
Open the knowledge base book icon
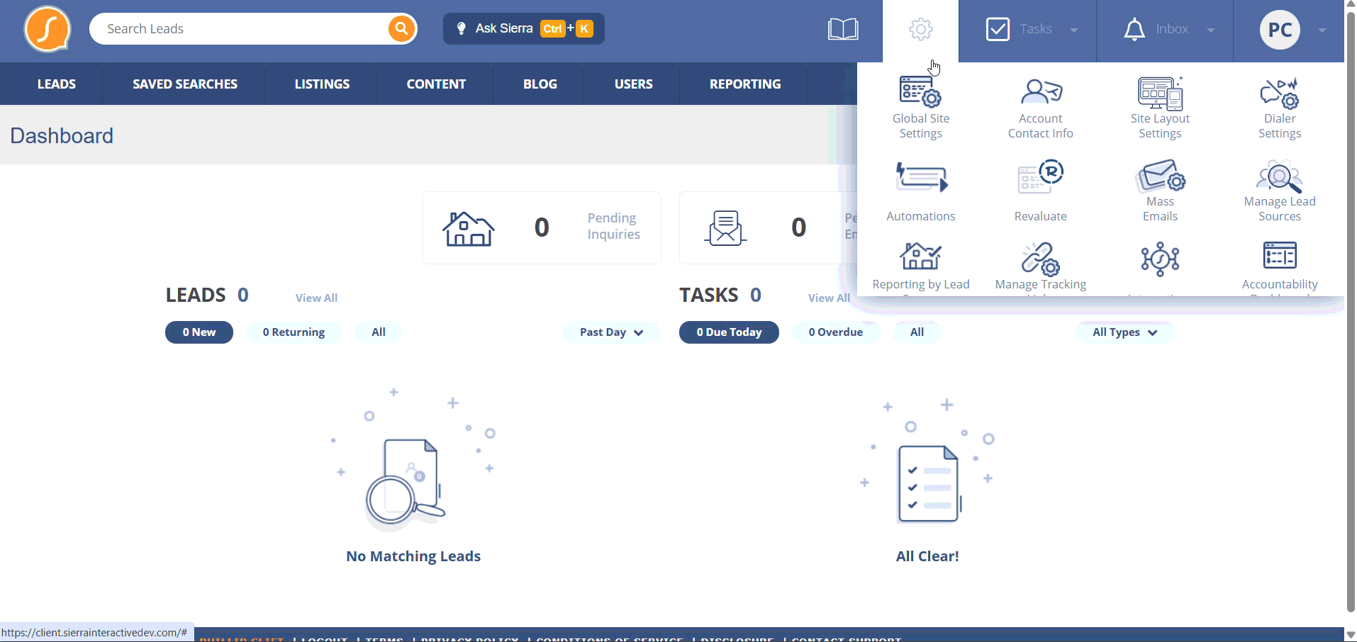[843, 29]
